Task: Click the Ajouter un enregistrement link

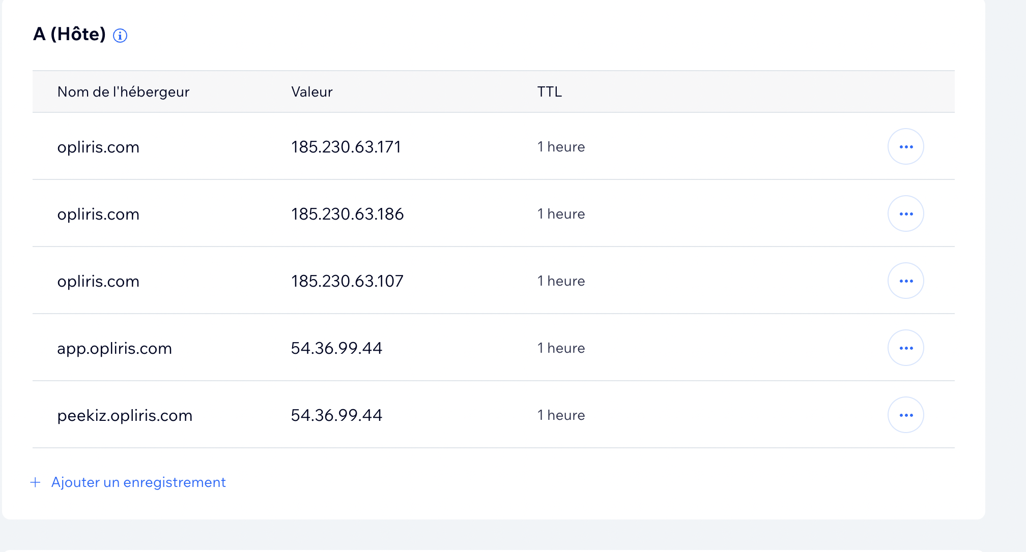Action: [138, 482]
